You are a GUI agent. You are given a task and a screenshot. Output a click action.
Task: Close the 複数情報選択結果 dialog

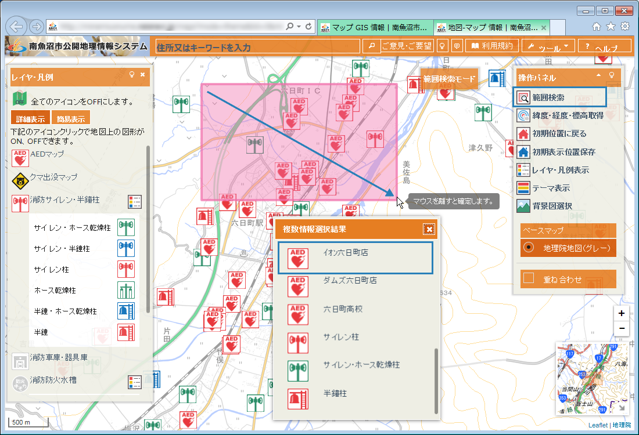(x=429, y=230)
